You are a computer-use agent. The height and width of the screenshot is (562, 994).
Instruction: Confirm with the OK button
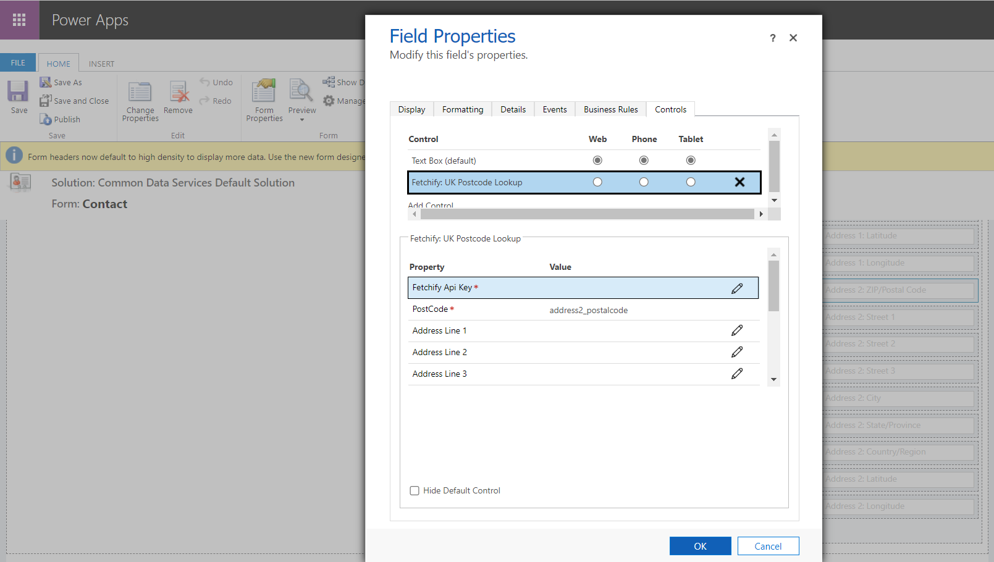[x=700, y=546]
